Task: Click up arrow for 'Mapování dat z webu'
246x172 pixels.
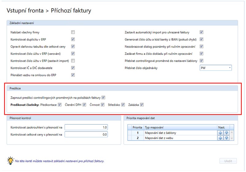Action: (220, 138)
